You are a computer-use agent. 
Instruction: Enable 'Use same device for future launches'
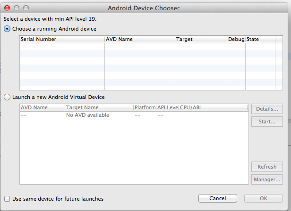tap(7, 199)
